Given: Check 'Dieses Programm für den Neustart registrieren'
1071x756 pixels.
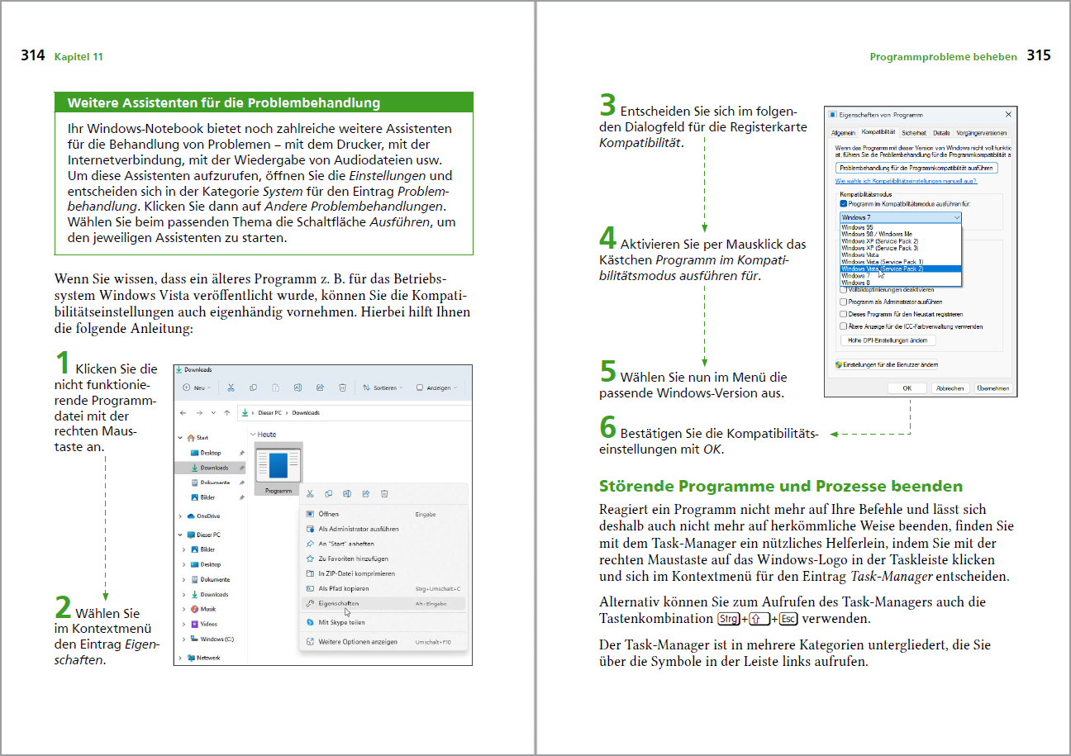Looking at the screenshot, I should 843,314.
